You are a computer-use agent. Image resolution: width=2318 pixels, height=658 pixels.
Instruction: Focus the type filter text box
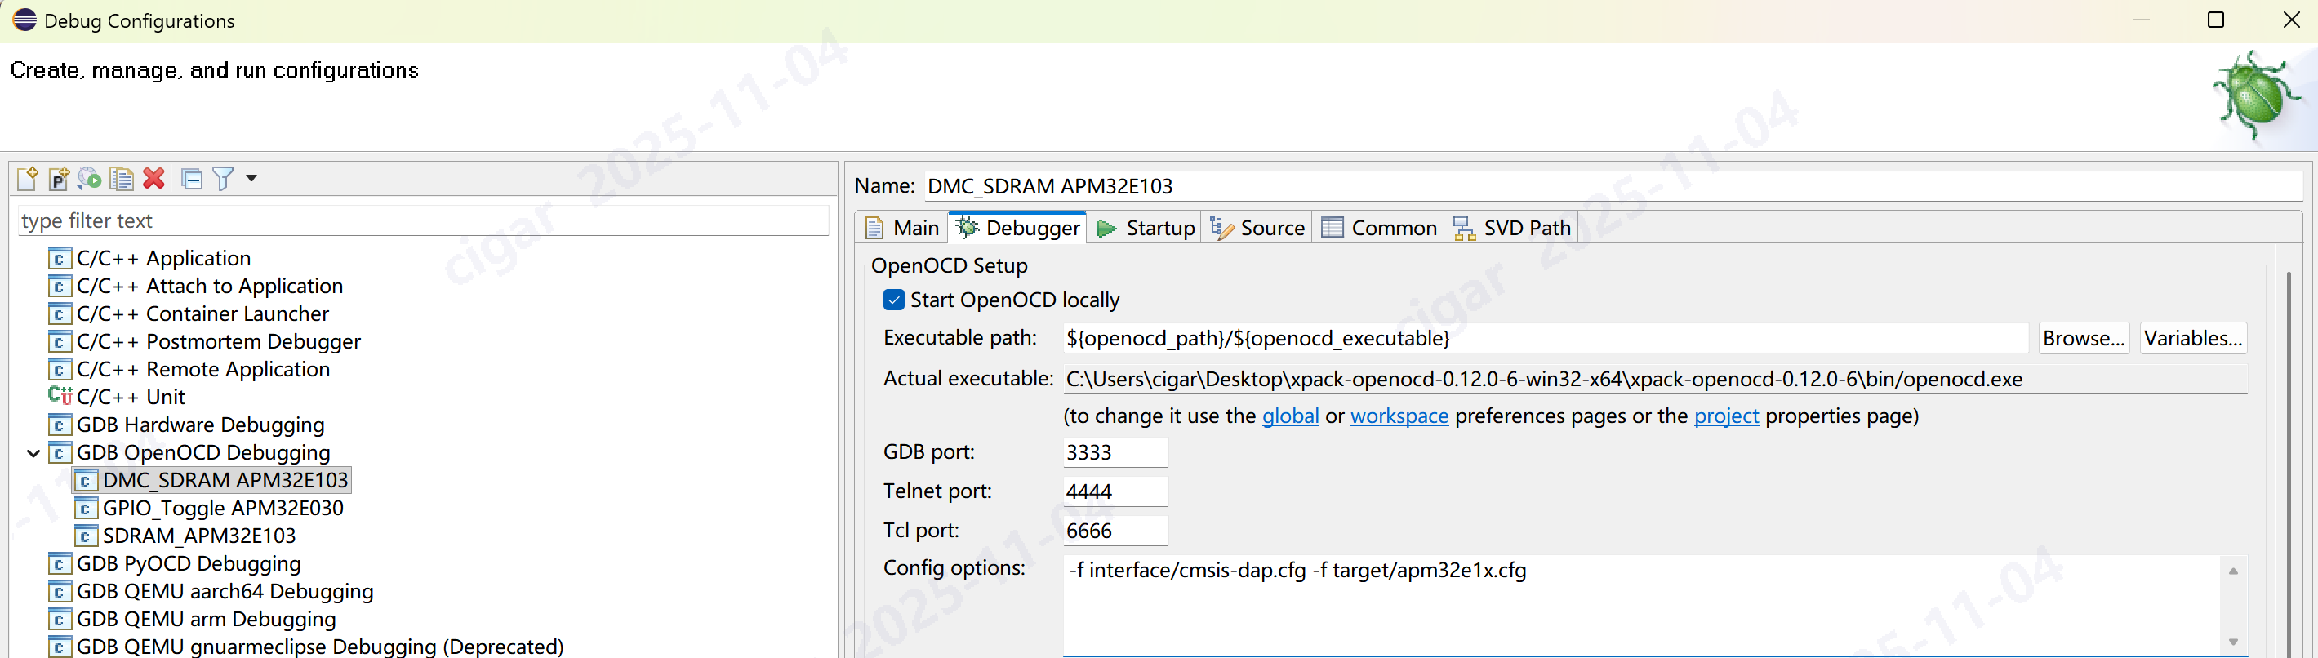click(x=423, y=220)
